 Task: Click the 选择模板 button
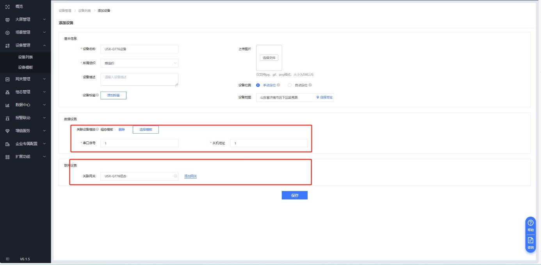click(146, 130)
